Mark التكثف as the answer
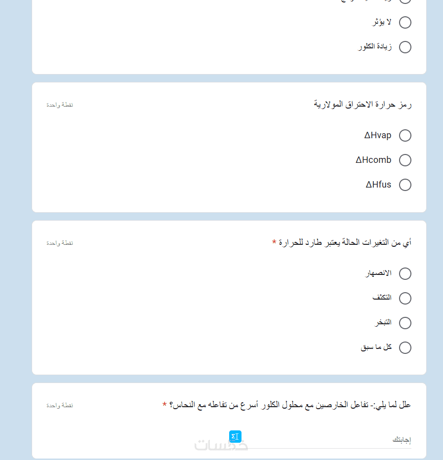Screen dimensions: 443x460 [405, 299]
